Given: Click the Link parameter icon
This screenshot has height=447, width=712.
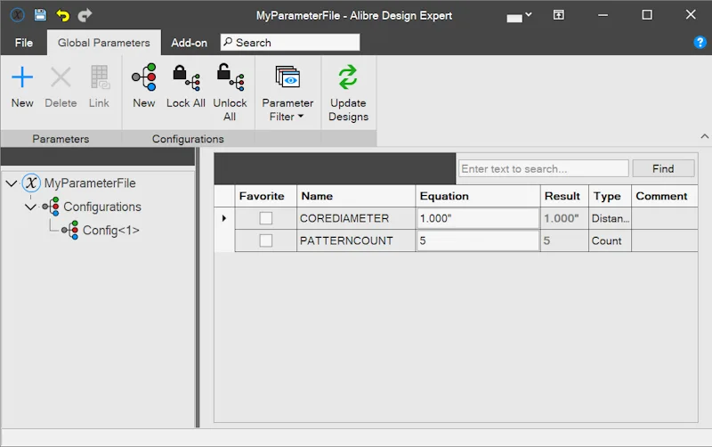Looking at the screenshot, I should [x=99, y=86].
